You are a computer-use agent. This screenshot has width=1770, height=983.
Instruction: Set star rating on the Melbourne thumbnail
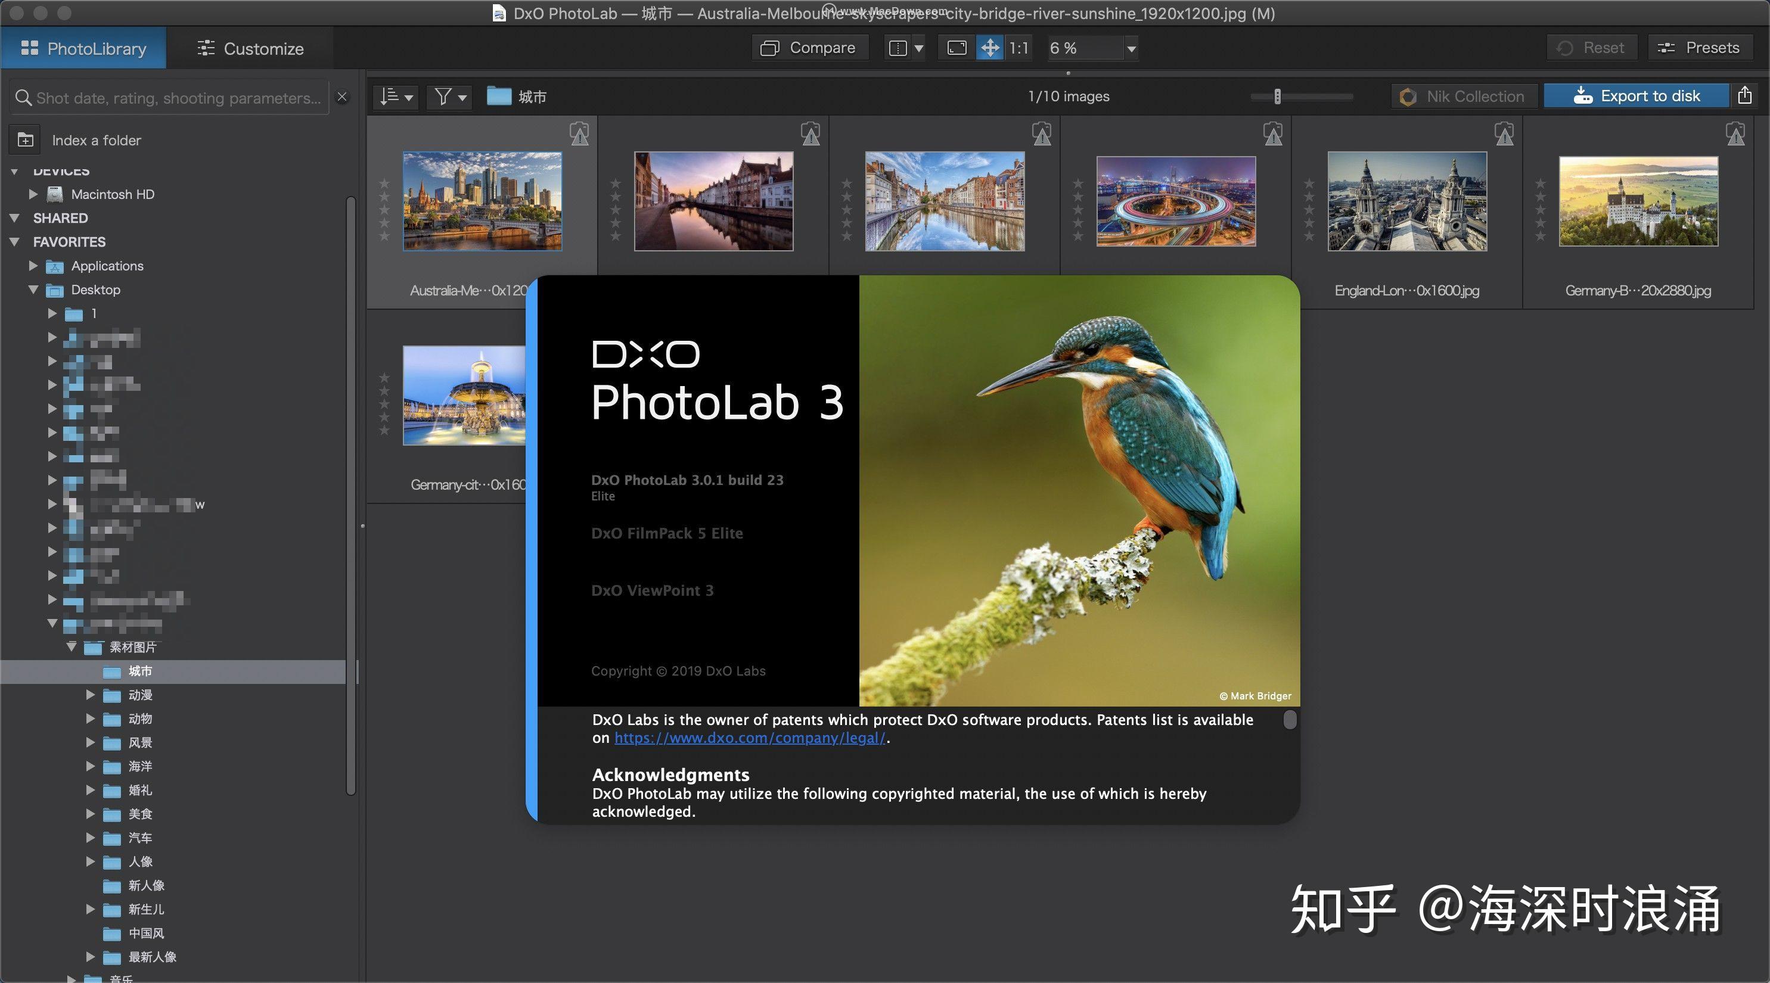click(384, 210)
